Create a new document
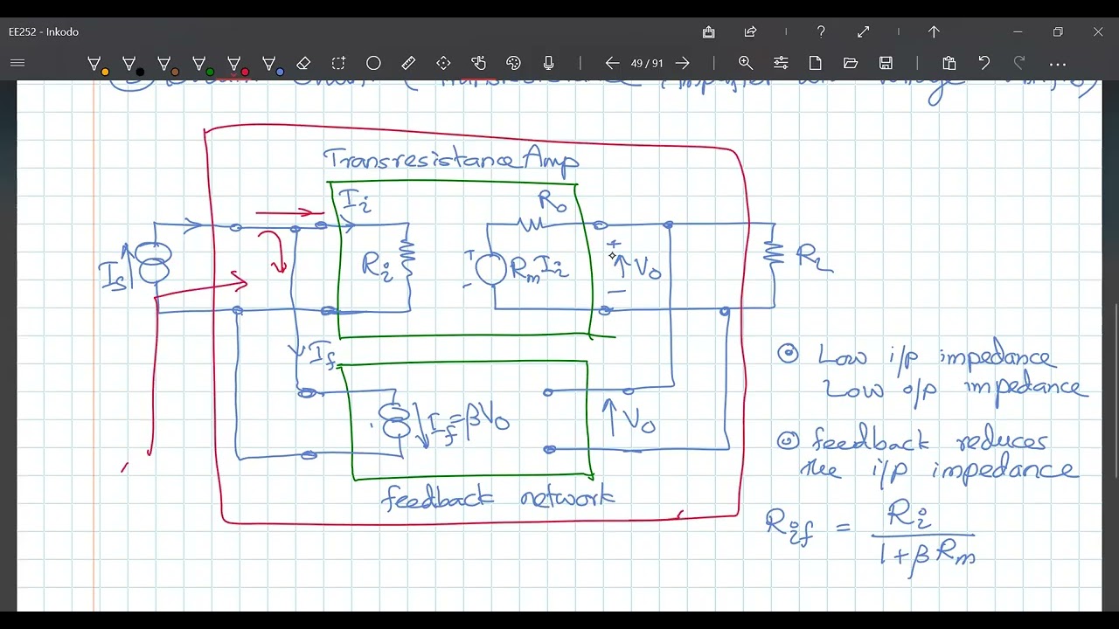Image resolution: width=1119 pixels, height=629 pixels. click(x=816, y=63)
